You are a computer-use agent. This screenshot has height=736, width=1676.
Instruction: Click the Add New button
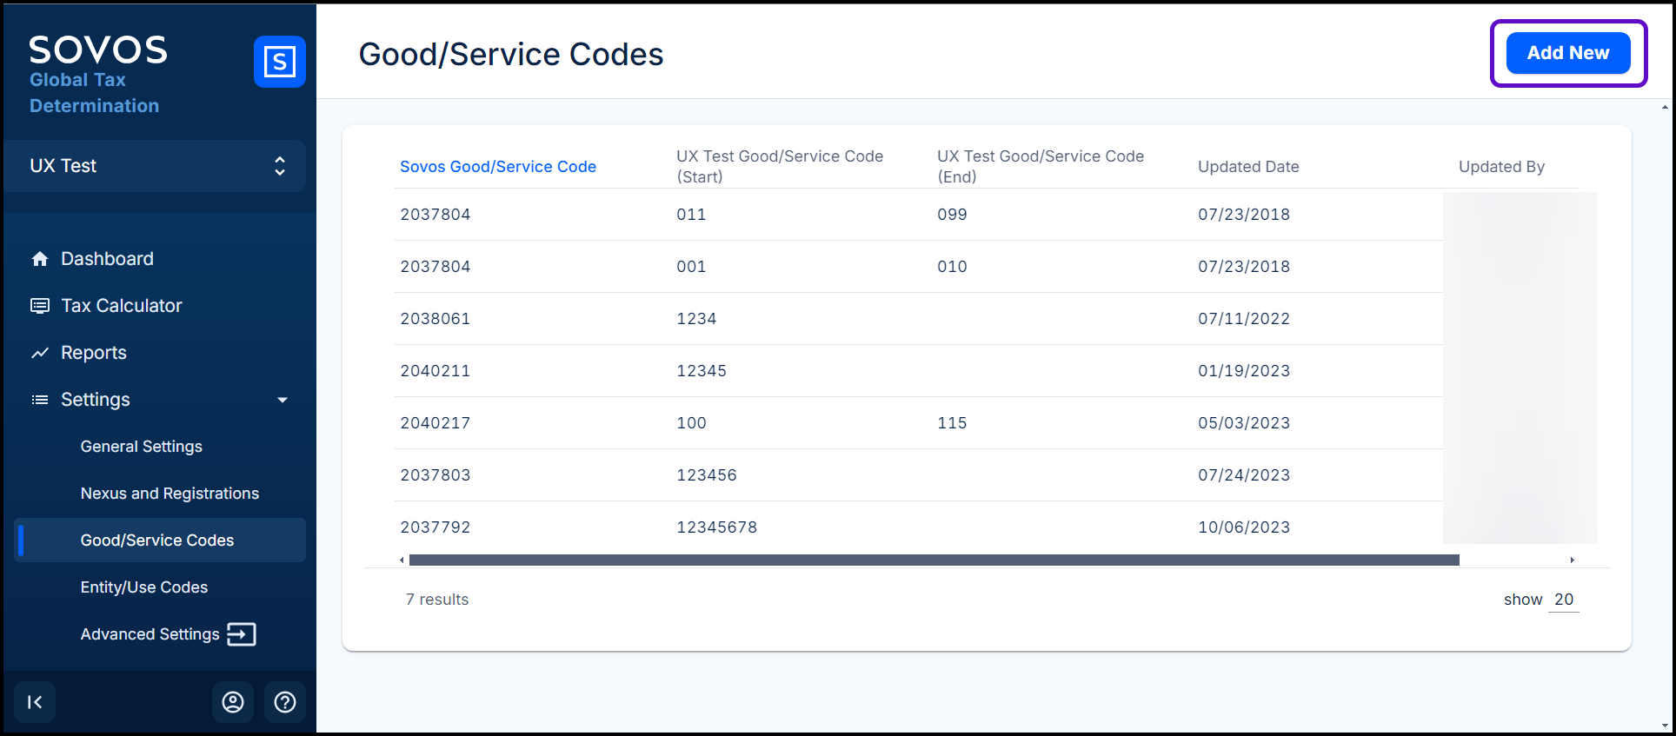pyautogui.click(x=1567, y=53)
